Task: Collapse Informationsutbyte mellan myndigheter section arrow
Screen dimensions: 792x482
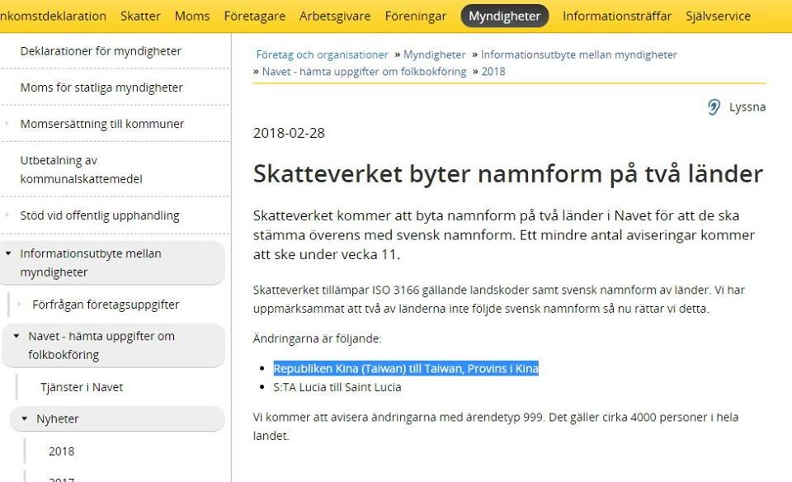Action: click(x=8, y=253)
